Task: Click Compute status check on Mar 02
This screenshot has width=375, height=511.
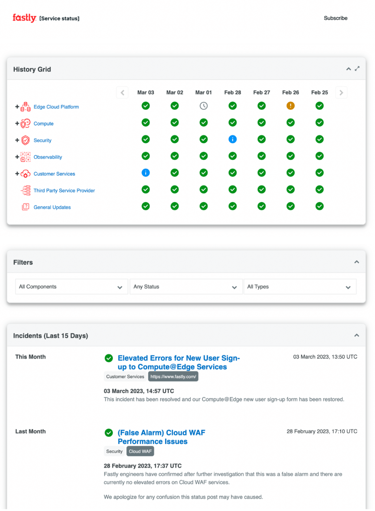Action: pyautogui.click(x=175, y=123)
